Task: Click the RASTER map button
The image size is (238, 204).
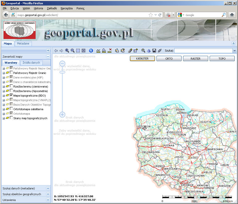Action: (196, 59)
